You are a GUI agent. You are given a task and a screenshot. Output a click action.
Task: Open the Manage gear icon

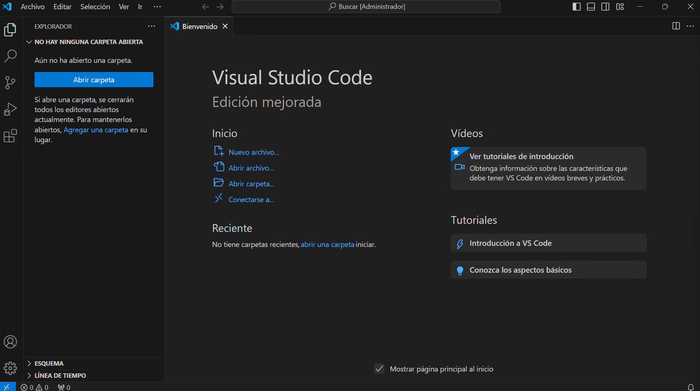click(x=10, y=368)
